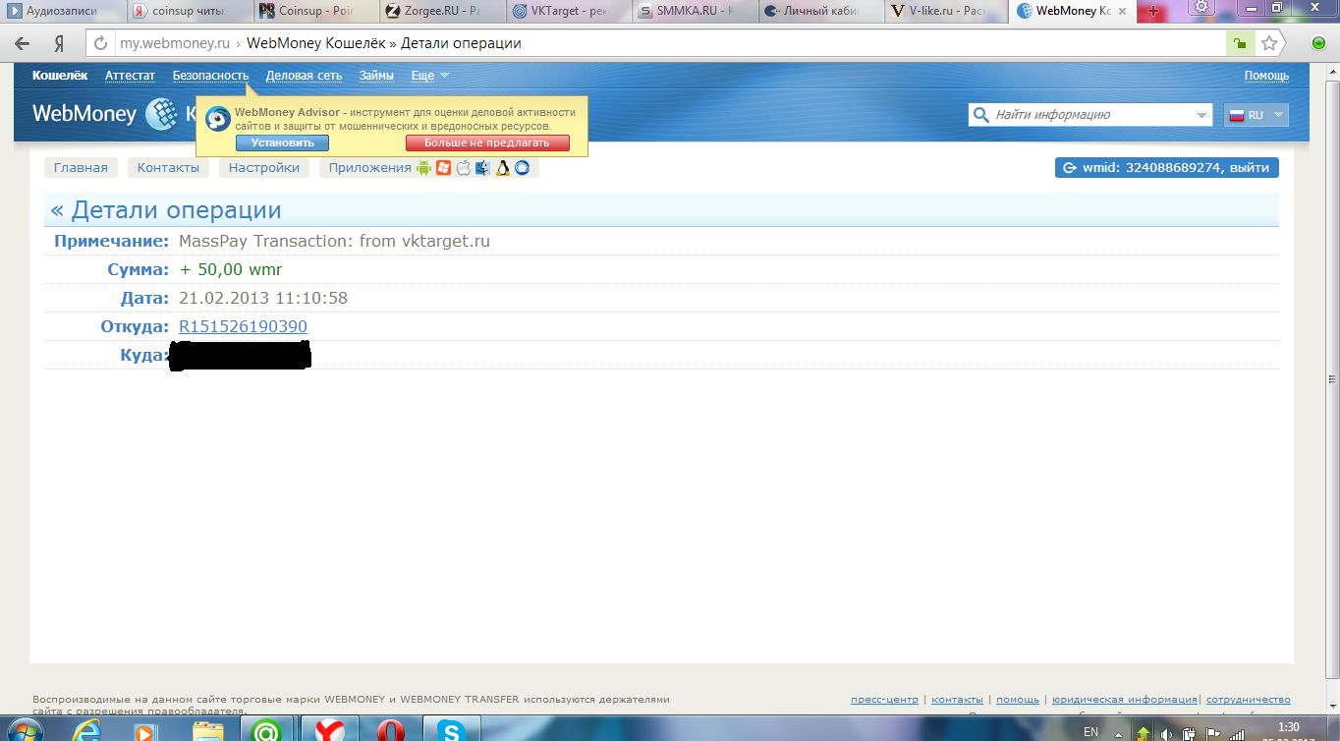Click the blue round app icon after Linux
1340x741 pixels.
[523, 168]
